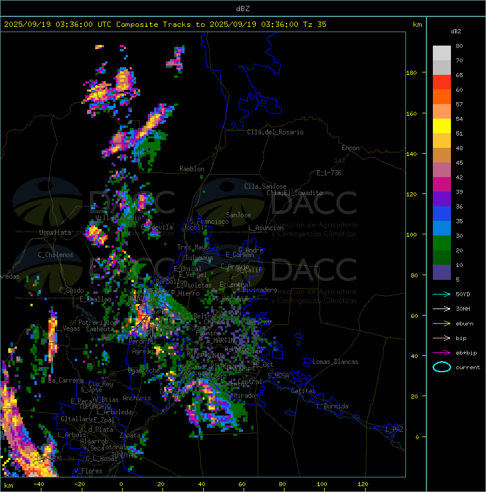This screenshot has height=492, width=486.
Task: Click the 'Tulumaya' map label
Action: click(199, 258)
